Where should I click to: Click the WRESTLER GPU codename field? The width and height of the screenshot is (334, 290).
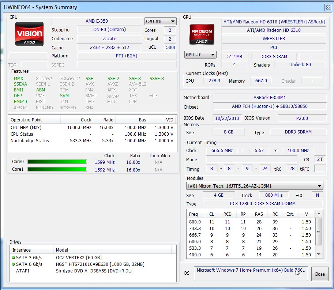coord(274,38)
